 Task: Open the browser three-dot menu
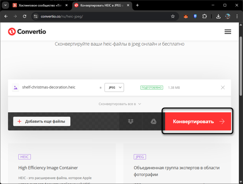pos(237,16)
